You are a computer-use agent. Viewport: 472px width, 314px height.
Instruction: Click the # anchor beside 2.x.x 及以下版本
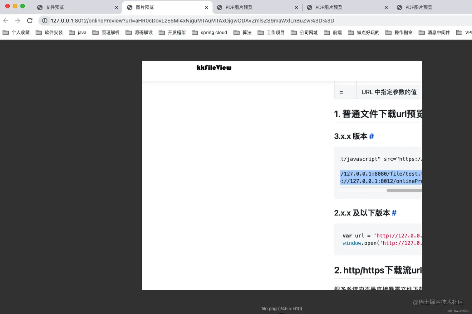[x=394, y=213]
